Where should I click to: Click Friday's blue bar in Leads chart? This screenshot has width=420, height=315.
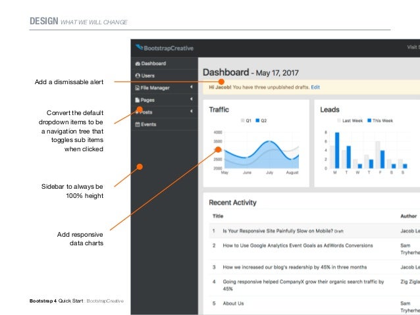382,160
